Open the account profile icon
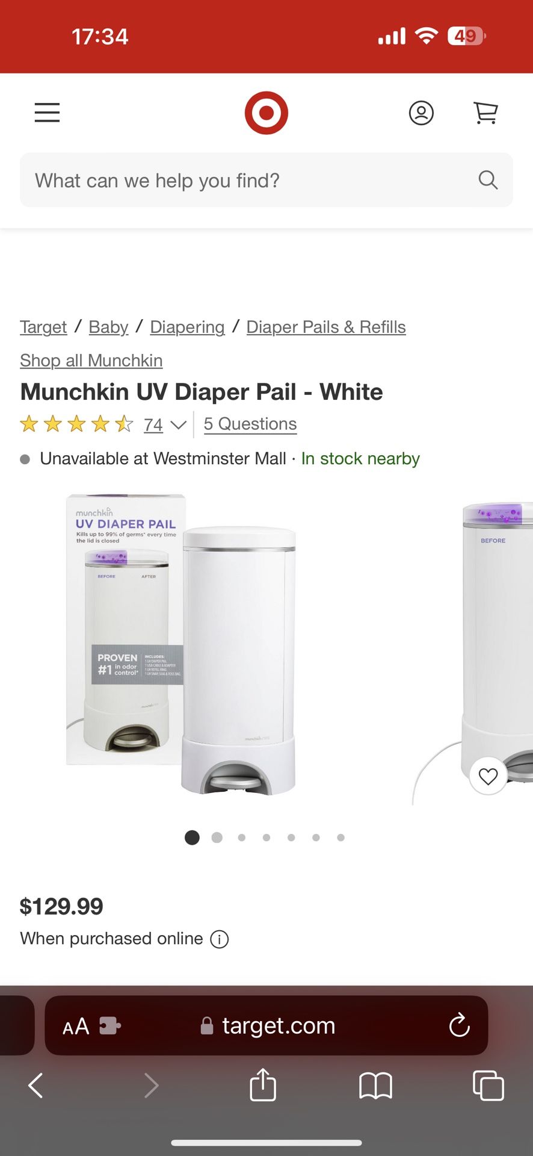The height and width of the screenshot is (1156, 533). (421, 113)
